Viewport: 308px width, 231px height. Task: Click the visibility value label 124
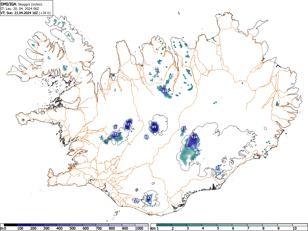(x=194, y=137)
